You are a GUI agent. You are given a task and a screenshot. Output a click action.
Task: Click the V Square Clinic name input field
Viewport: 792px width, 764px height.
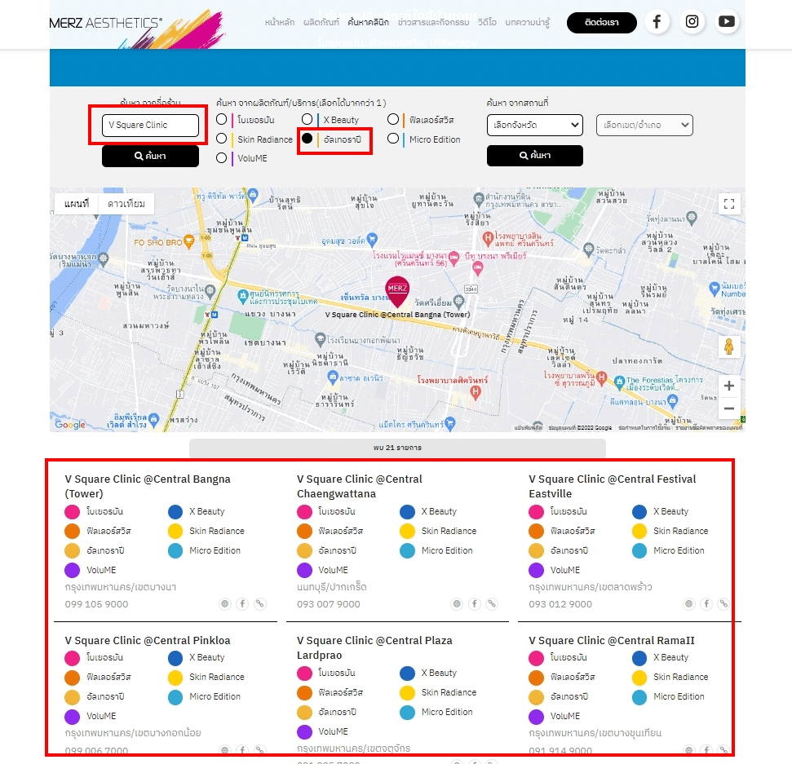point(150,126)
